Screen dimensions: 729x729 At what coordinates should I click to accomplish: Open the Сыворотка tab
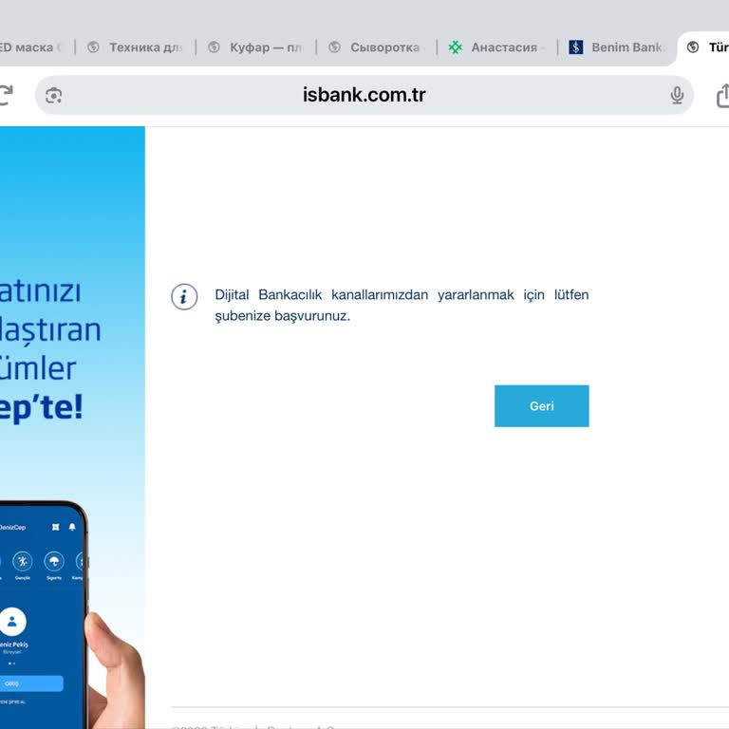tap(377, 47)
